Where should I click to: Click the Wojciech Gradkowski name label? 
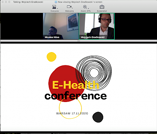[x=92, y=37]
